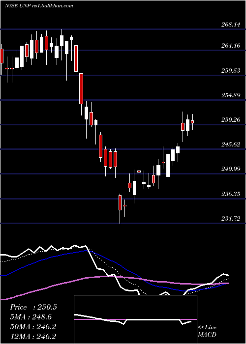The image size is (246, 344).
Task: Click the 5MA : 248.6 readout
Action: pyautogui.click(x=32, y=317)
